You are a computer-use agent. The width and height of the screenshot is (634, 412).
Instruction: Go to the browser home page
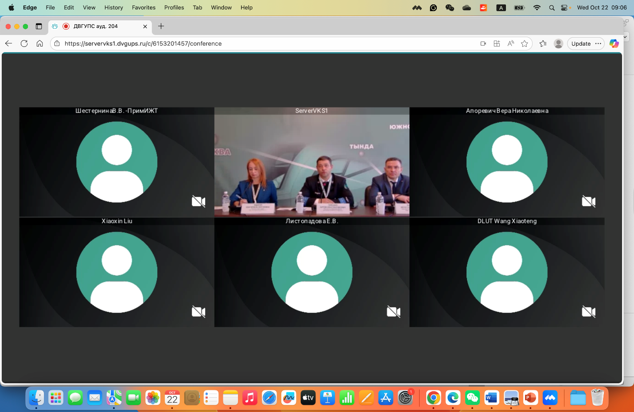[x=39, y=43]
